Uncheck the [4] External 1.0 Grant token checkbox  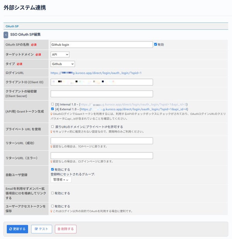(x=53, y=109)
